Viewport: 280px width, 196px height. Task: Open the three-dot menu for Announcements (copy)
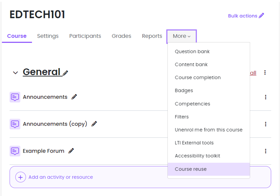click(265, 124)
